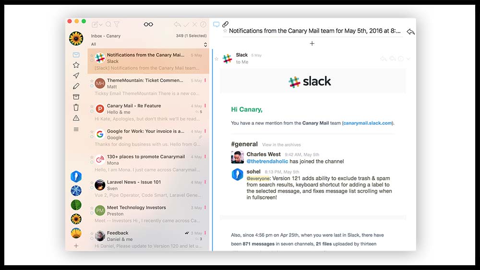This screenshot has height=270, width=480.
Task: Open the Trash folder in sidebar
Action: [76, 107]
